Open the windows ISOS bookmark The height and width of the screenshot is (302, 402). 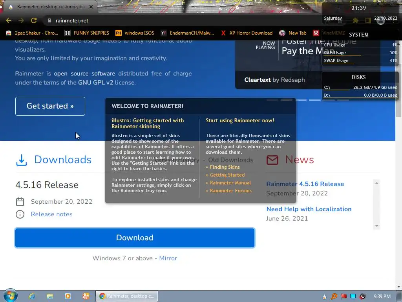click(x=135, y=33)
